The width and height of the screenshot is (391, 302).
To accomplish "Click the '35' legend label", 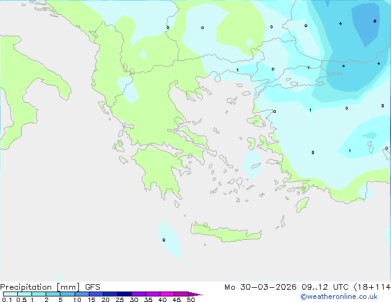I will point(148,300).
